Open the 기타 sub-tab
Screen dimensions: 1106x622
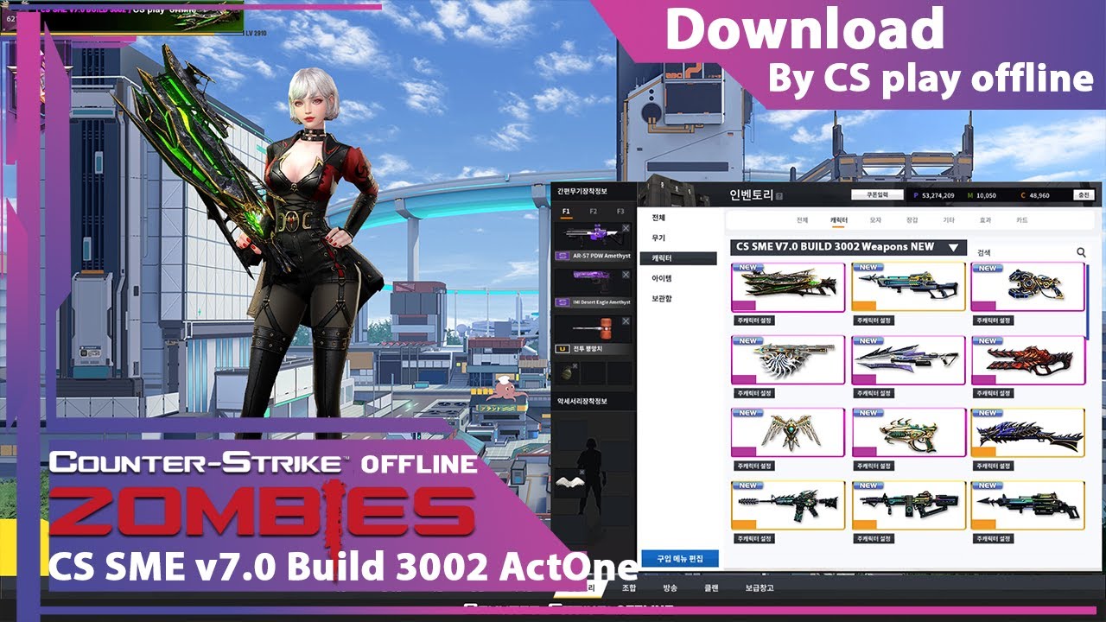click(x=949, y=220)
